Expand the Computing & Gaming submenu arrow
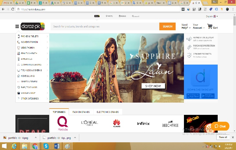Screen dimensions: 236x150 (47, 65)
